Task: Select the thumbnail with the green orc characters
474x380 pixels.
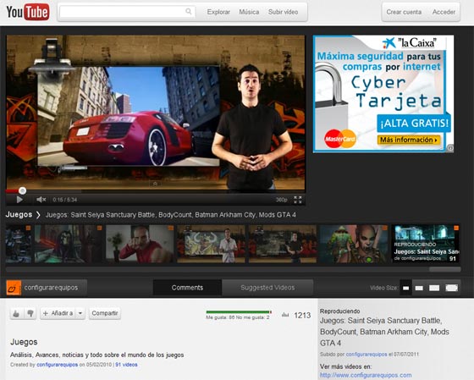Action: pyautogui.click(x=354, y=244)
